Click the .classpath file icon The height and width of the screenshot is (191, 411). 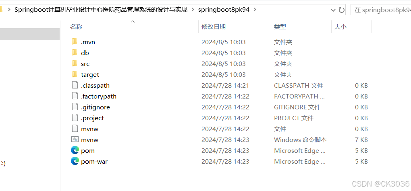[75, 85]
